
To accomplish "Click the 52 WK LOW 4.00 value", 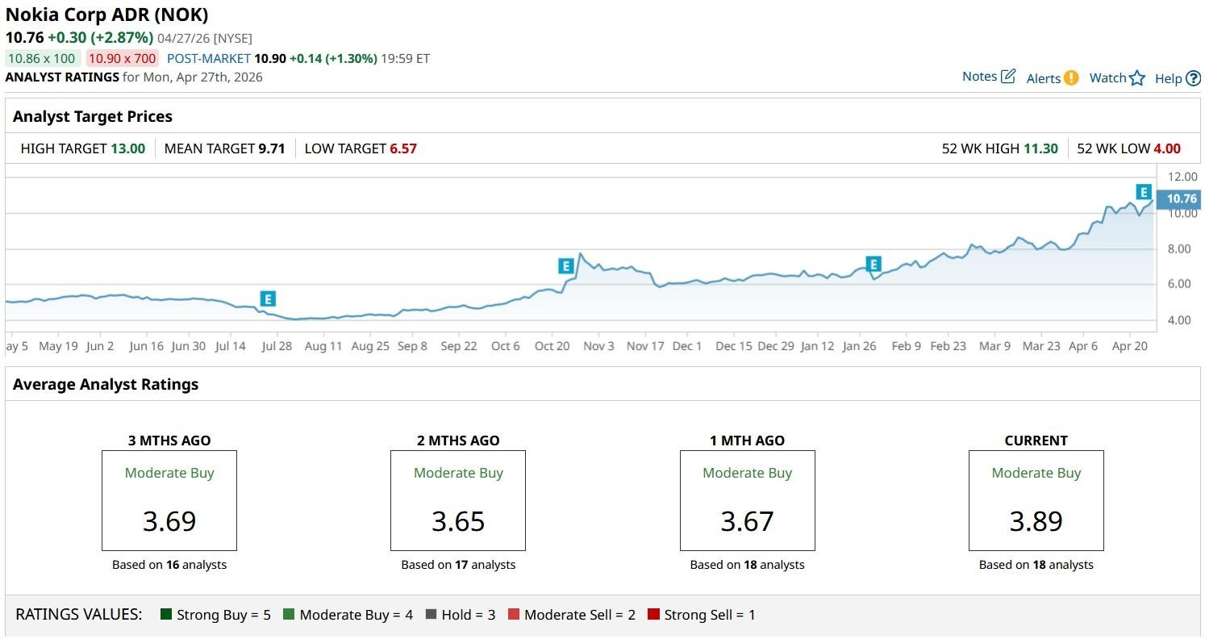I will click(1167, 148).
